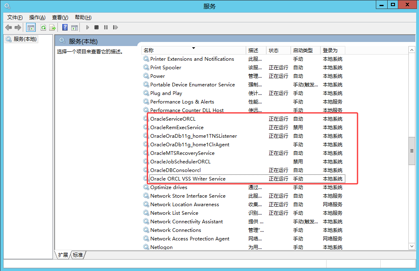Click 禁用 startup type of OracleJobSchedulerORCL

(x=298, y=162)
